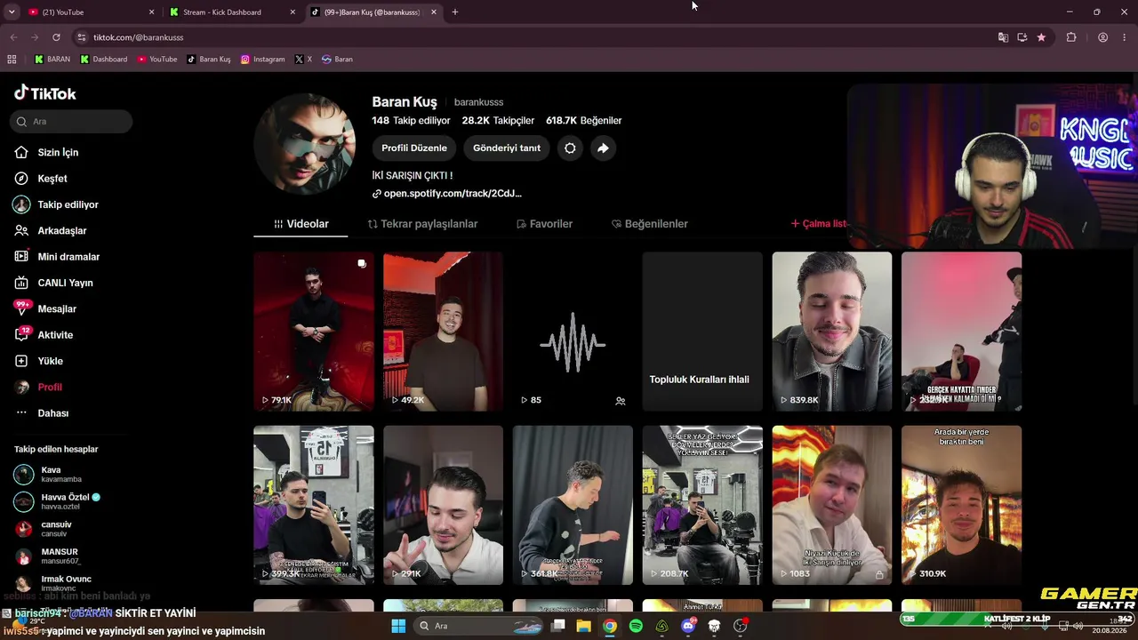
Task: Select the Videolar tab
Action: pos(301,224)
